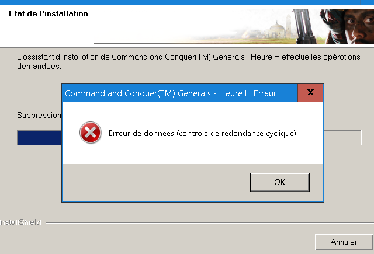Click the filled dark blue progress segment
Image resolution: width=374 pixels, height=254 pixels.
39,137
